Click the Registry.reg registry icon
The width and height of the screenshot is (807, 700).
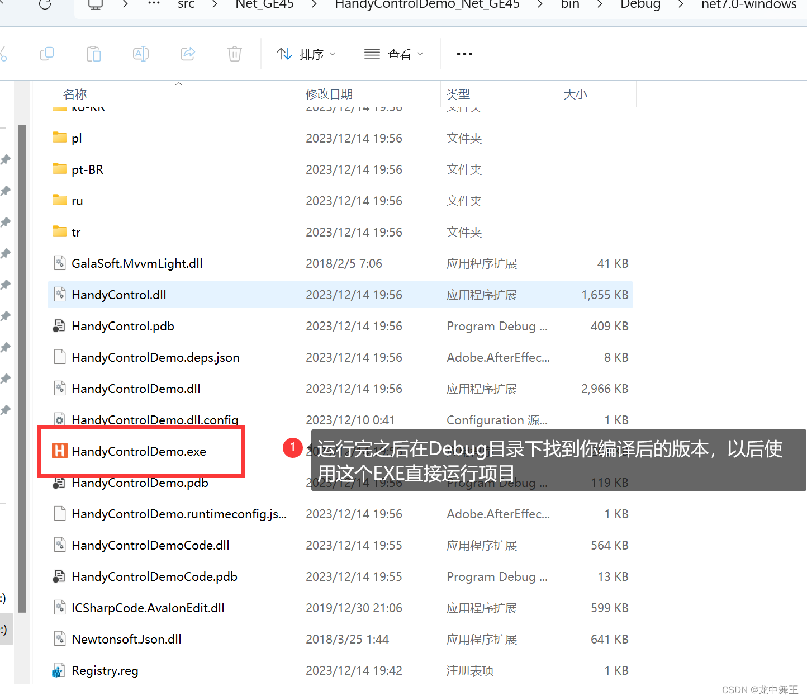coord(59,670)
